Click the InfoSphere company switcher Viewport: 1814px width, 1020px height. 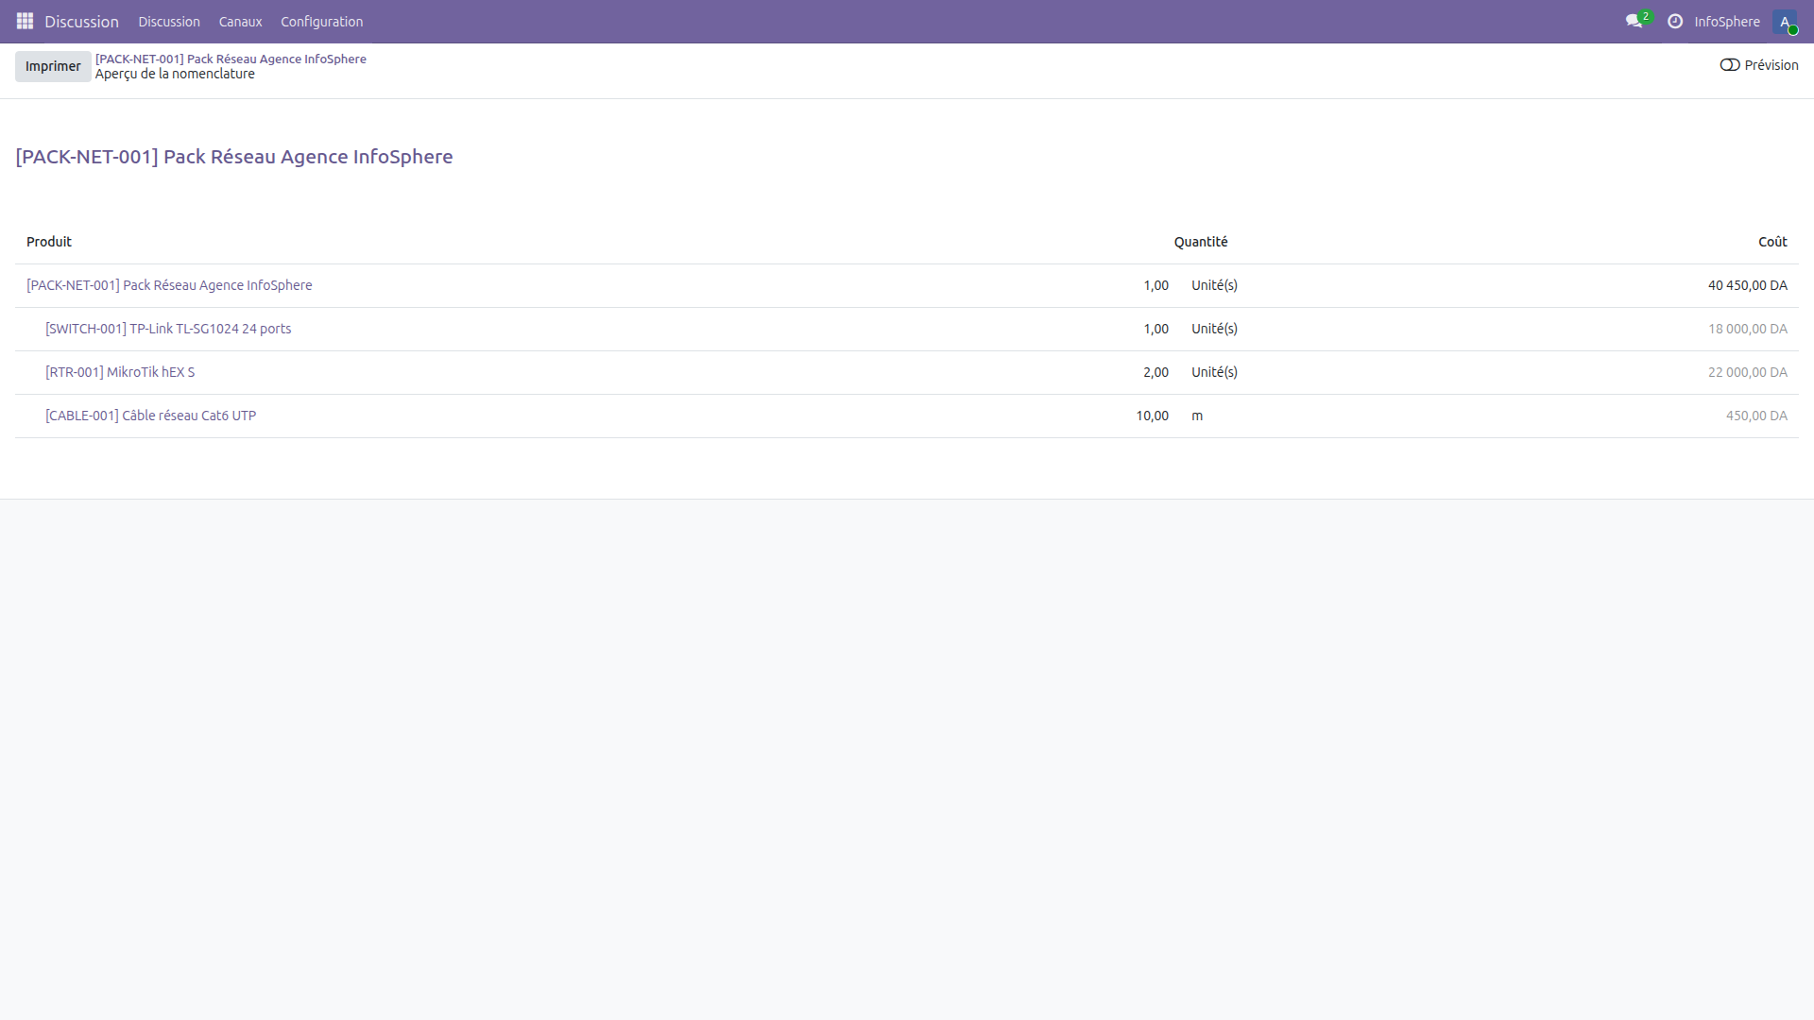[x=1726, y=21]
